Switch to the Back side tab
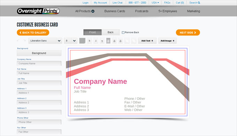 110,32
